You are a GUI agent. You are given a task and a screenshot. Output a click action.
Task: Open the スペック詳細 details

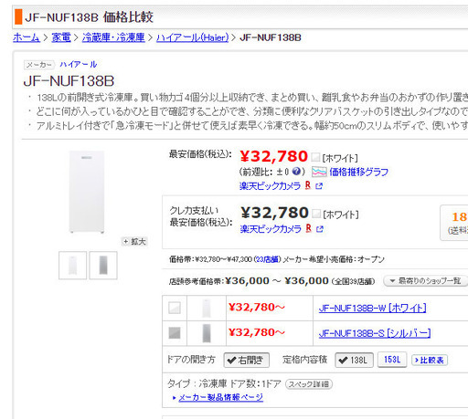[309, 384]
